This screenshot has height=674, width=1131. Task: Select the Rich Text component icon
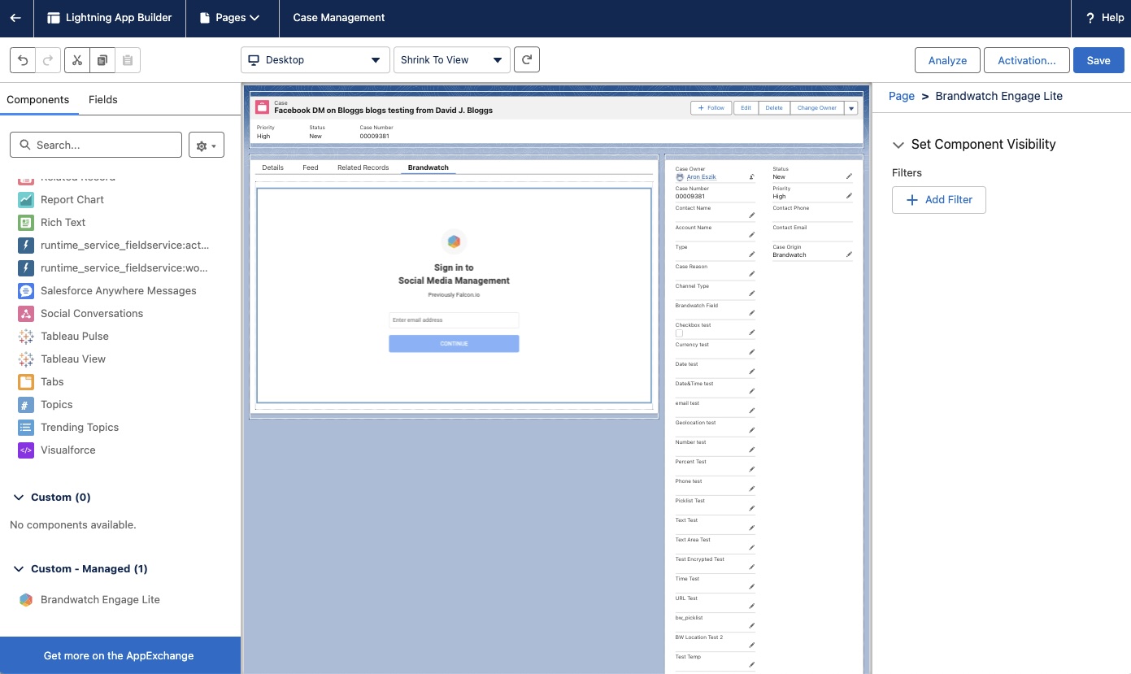point(26,222)
